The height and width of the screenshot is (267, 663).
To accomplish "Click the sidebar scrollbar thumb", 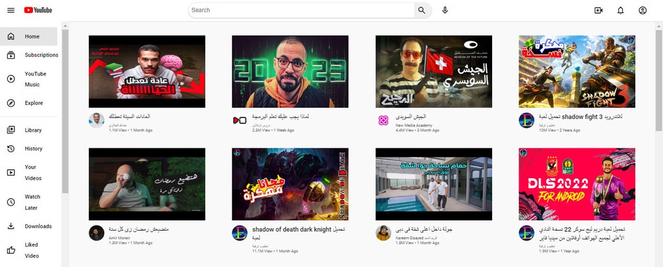I will [x=65, y=111].
